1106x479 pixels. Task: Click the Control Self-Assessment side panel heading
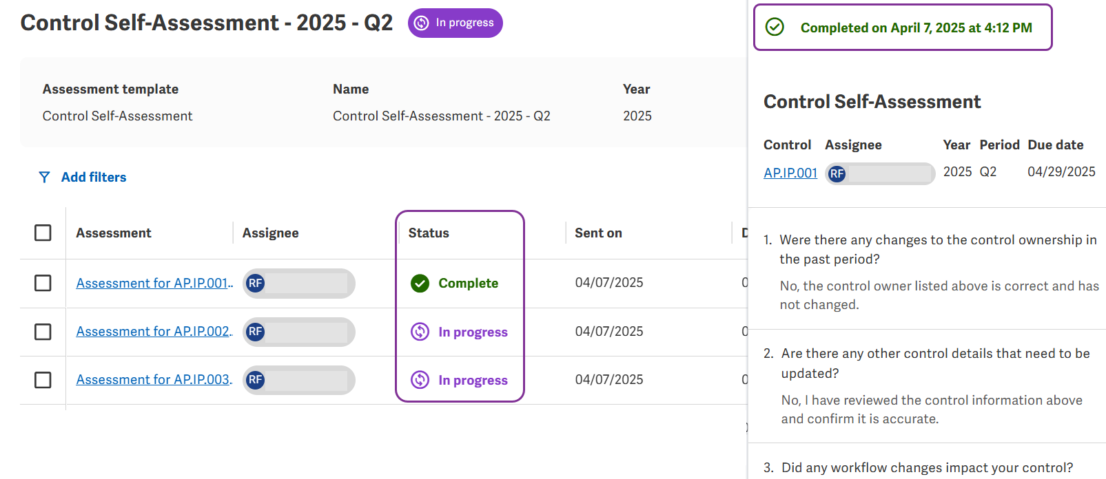[872, 102]
